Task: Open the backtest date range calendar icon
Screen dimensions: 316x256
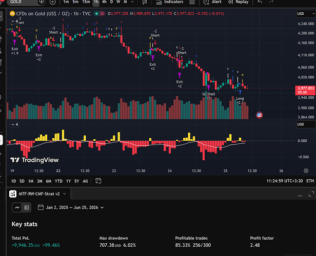Action: click(x=41, y=207)
